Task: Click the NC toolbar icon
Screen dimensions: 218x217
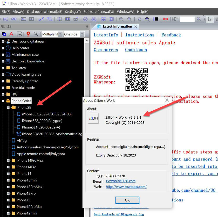Action: [x=6, y=19]
